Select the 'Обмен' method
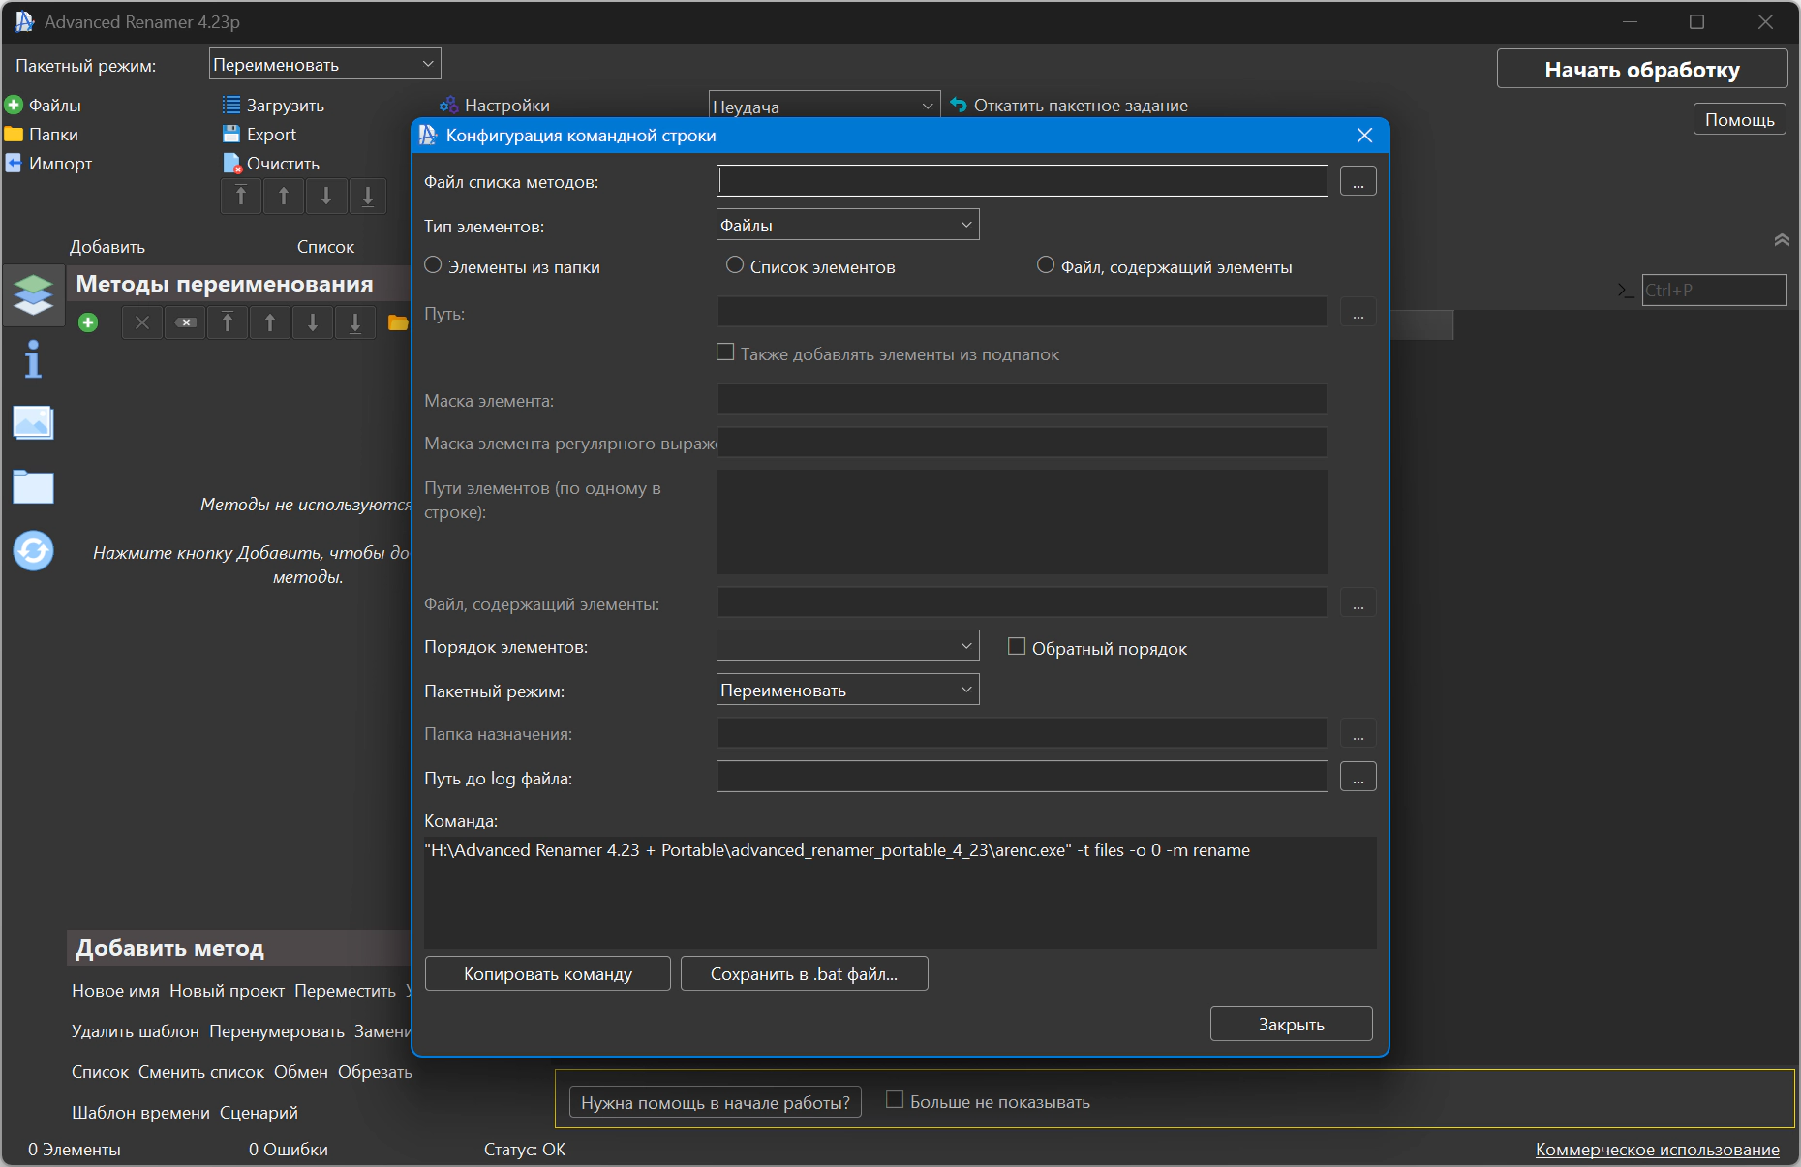1801x1167 pixels. [x=301, y=1072]
